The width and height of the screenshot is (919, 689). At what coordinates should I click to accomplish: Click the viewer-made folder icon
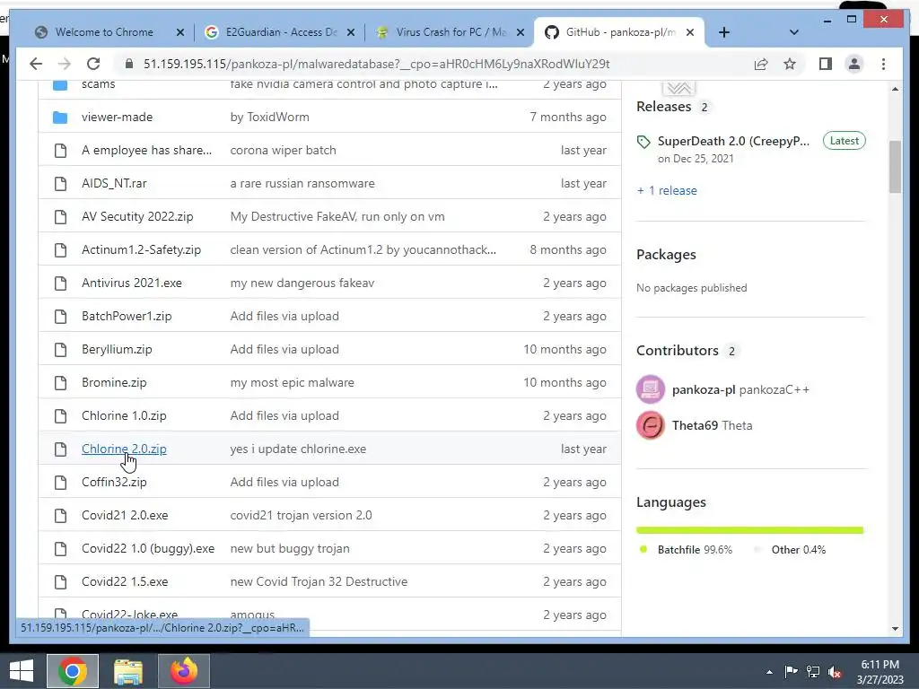pos(60,118)
